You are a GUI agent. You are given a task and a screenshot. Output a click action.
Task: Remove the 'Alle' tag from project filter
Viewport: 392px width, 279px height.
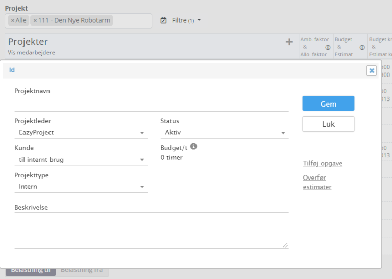coord(13,20)
